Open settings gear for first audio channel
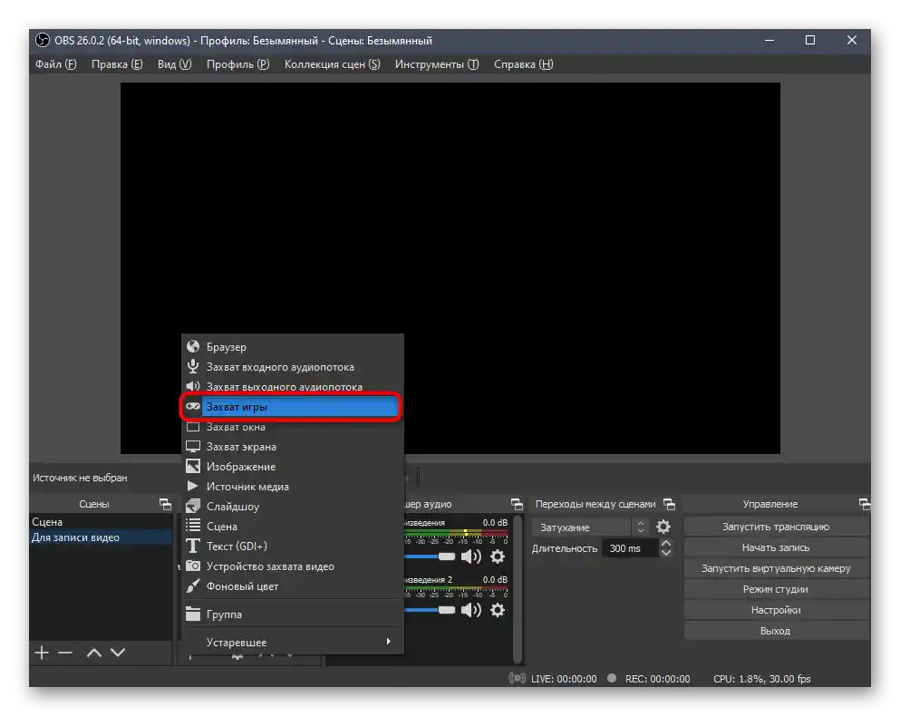 tap(498, 556)
